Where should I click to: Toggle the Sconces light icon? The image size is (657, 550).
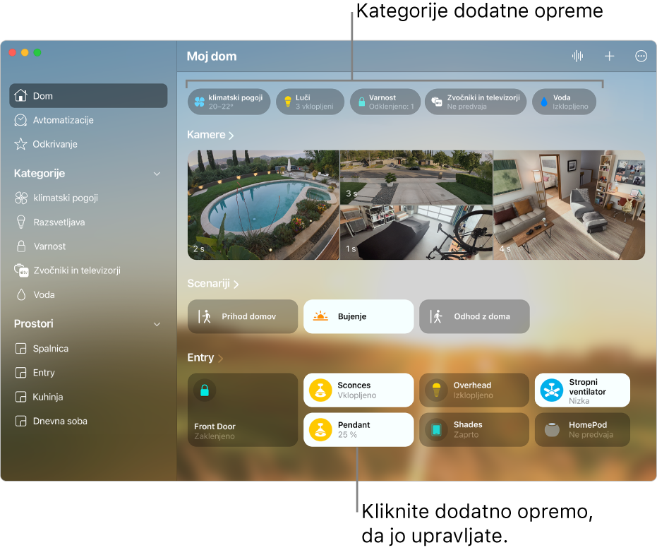tap(320, 390)
